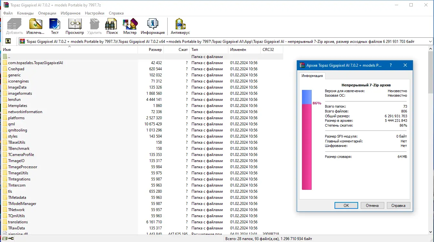Open the Просмотр (View) toolbar icon
This screenshot has height=242, width=434.
75,24
